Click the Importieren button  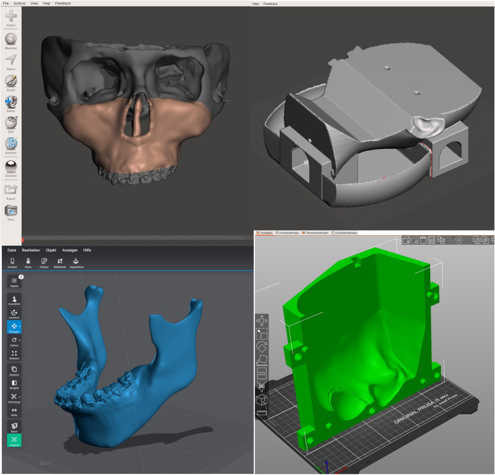click(x=76, y=262)
